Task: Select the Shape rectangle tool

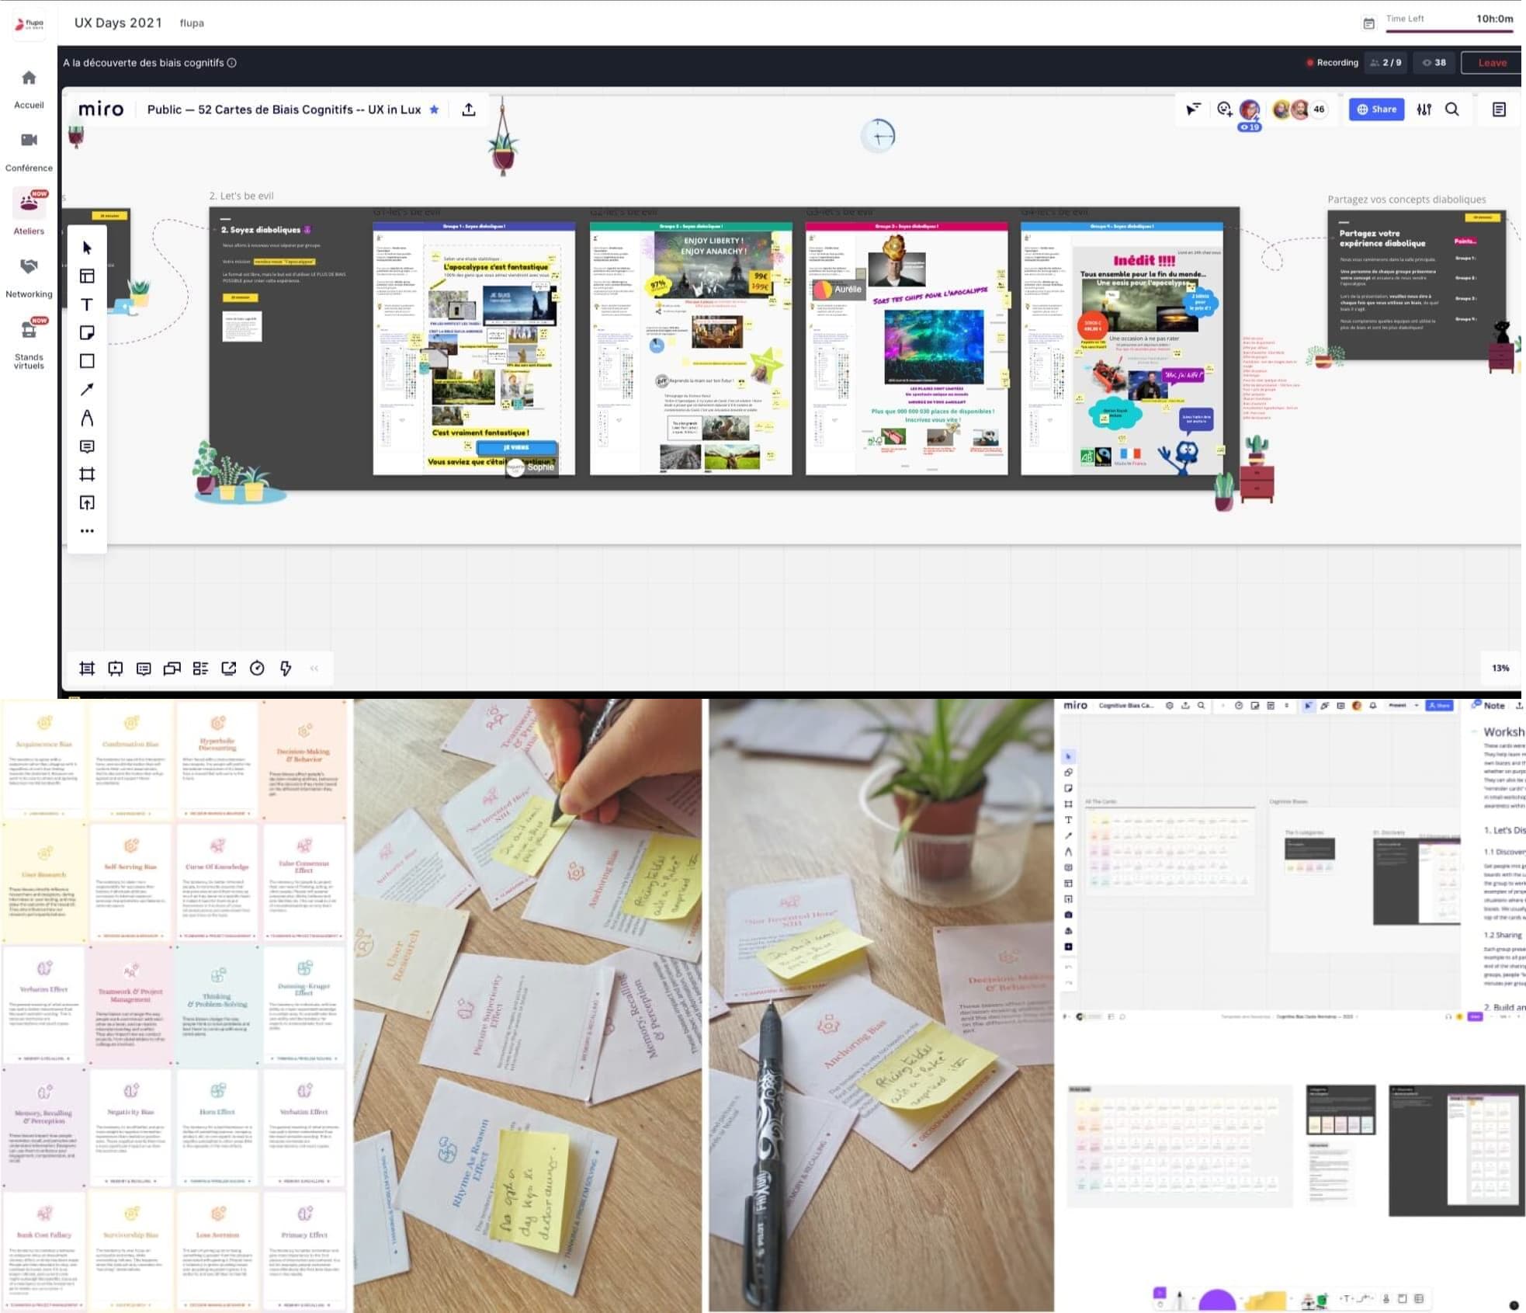Action: tap(87, 361)
